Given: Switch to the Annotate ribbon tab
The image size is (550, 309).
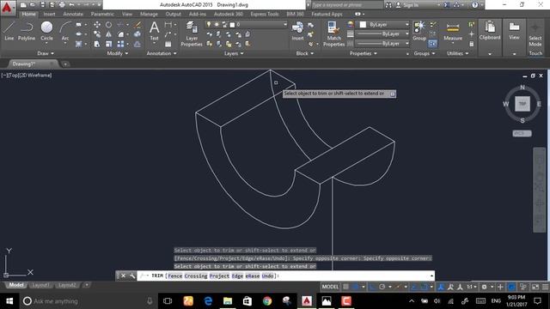Looking at the screenshot, I should pyautogui.click(x=73, y=14).
